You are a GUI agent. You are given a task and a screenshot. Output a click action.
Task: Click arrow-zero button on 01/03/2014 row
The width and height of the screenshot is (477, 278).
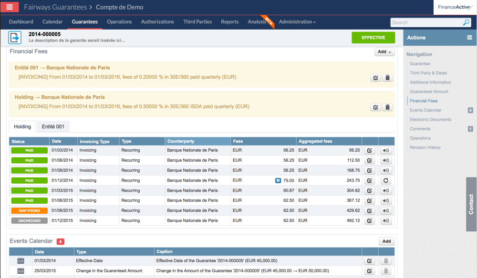tap(386, 151)
